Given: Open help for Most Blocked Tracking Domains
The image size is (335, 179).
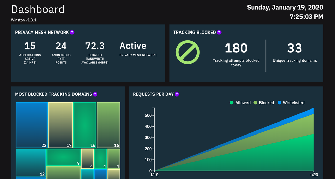Looking at the screenshot, I should pos(95,94).
